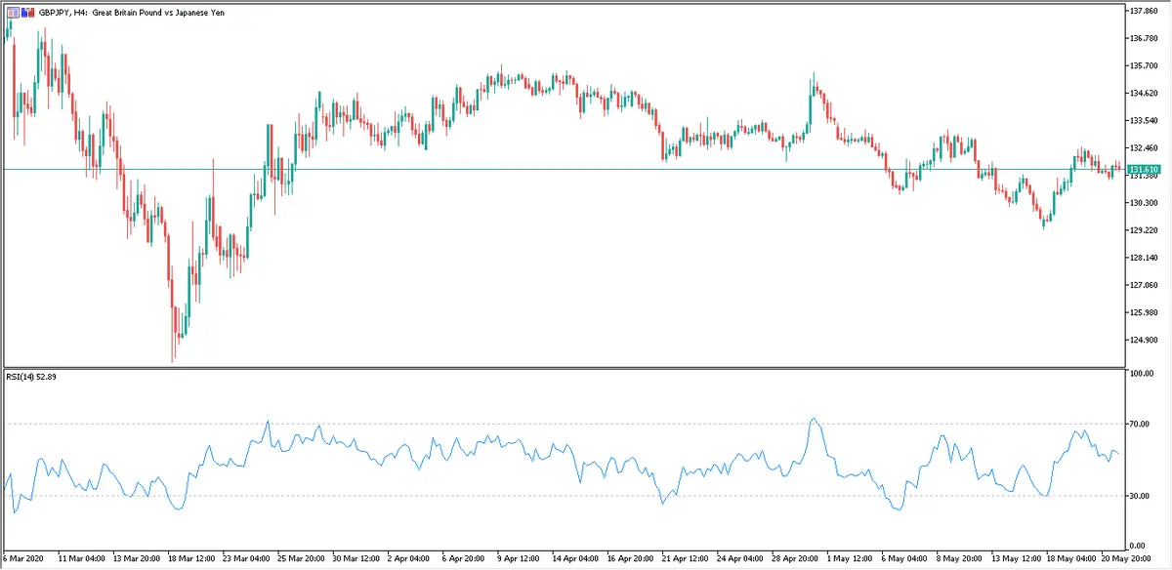Click the 6 Mar 2020 date label
This screenshot has width=1172, height=570.
23,559
